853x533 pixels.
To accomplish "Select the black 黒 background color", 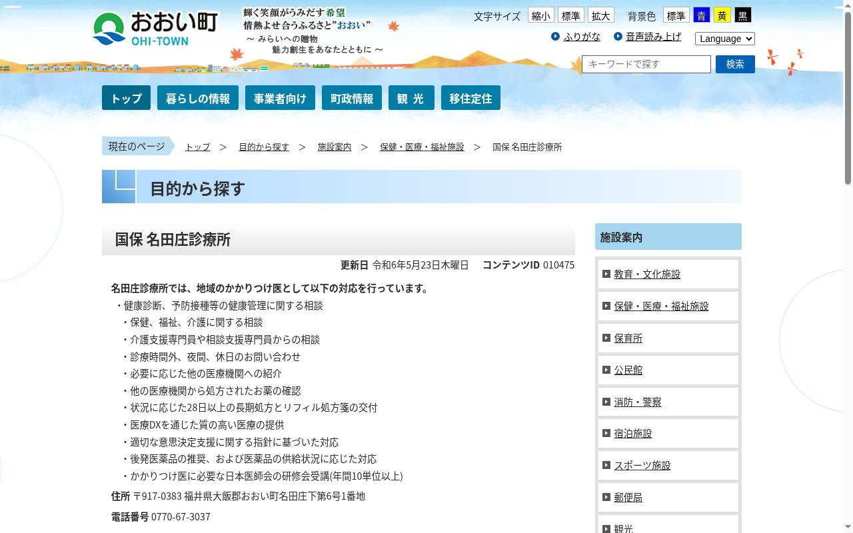I will pos(743,15).
